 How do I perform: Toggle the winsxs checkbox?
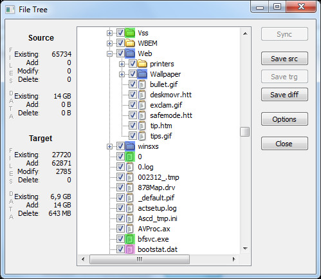pos(120,146)
